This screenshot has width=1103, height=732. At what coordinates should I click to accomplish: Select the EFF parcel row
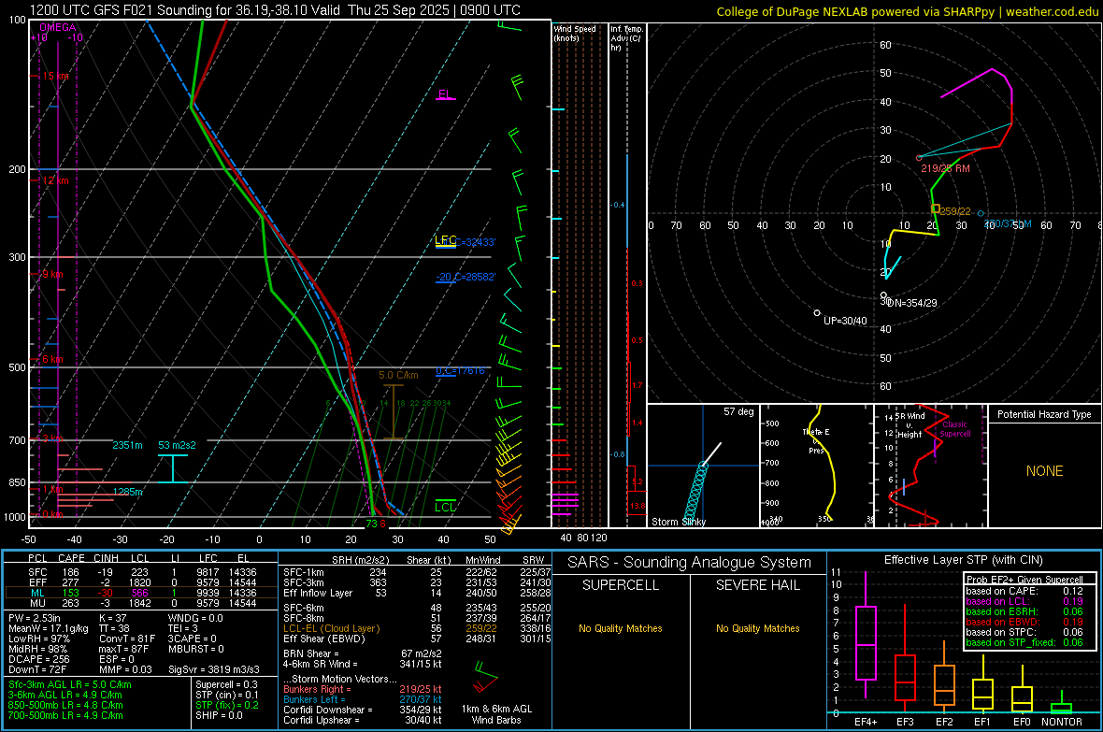(141, 582)
